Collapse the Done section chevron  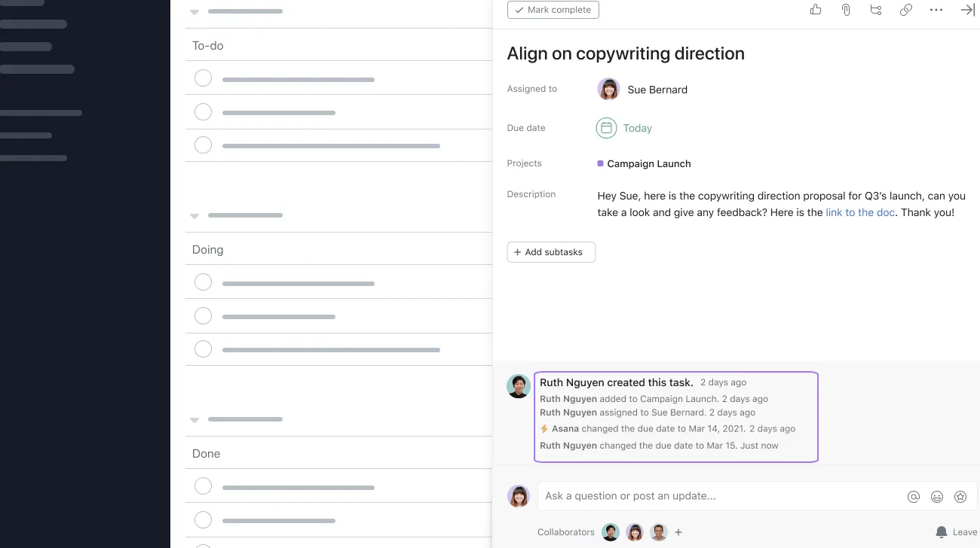tap(194, 419)
